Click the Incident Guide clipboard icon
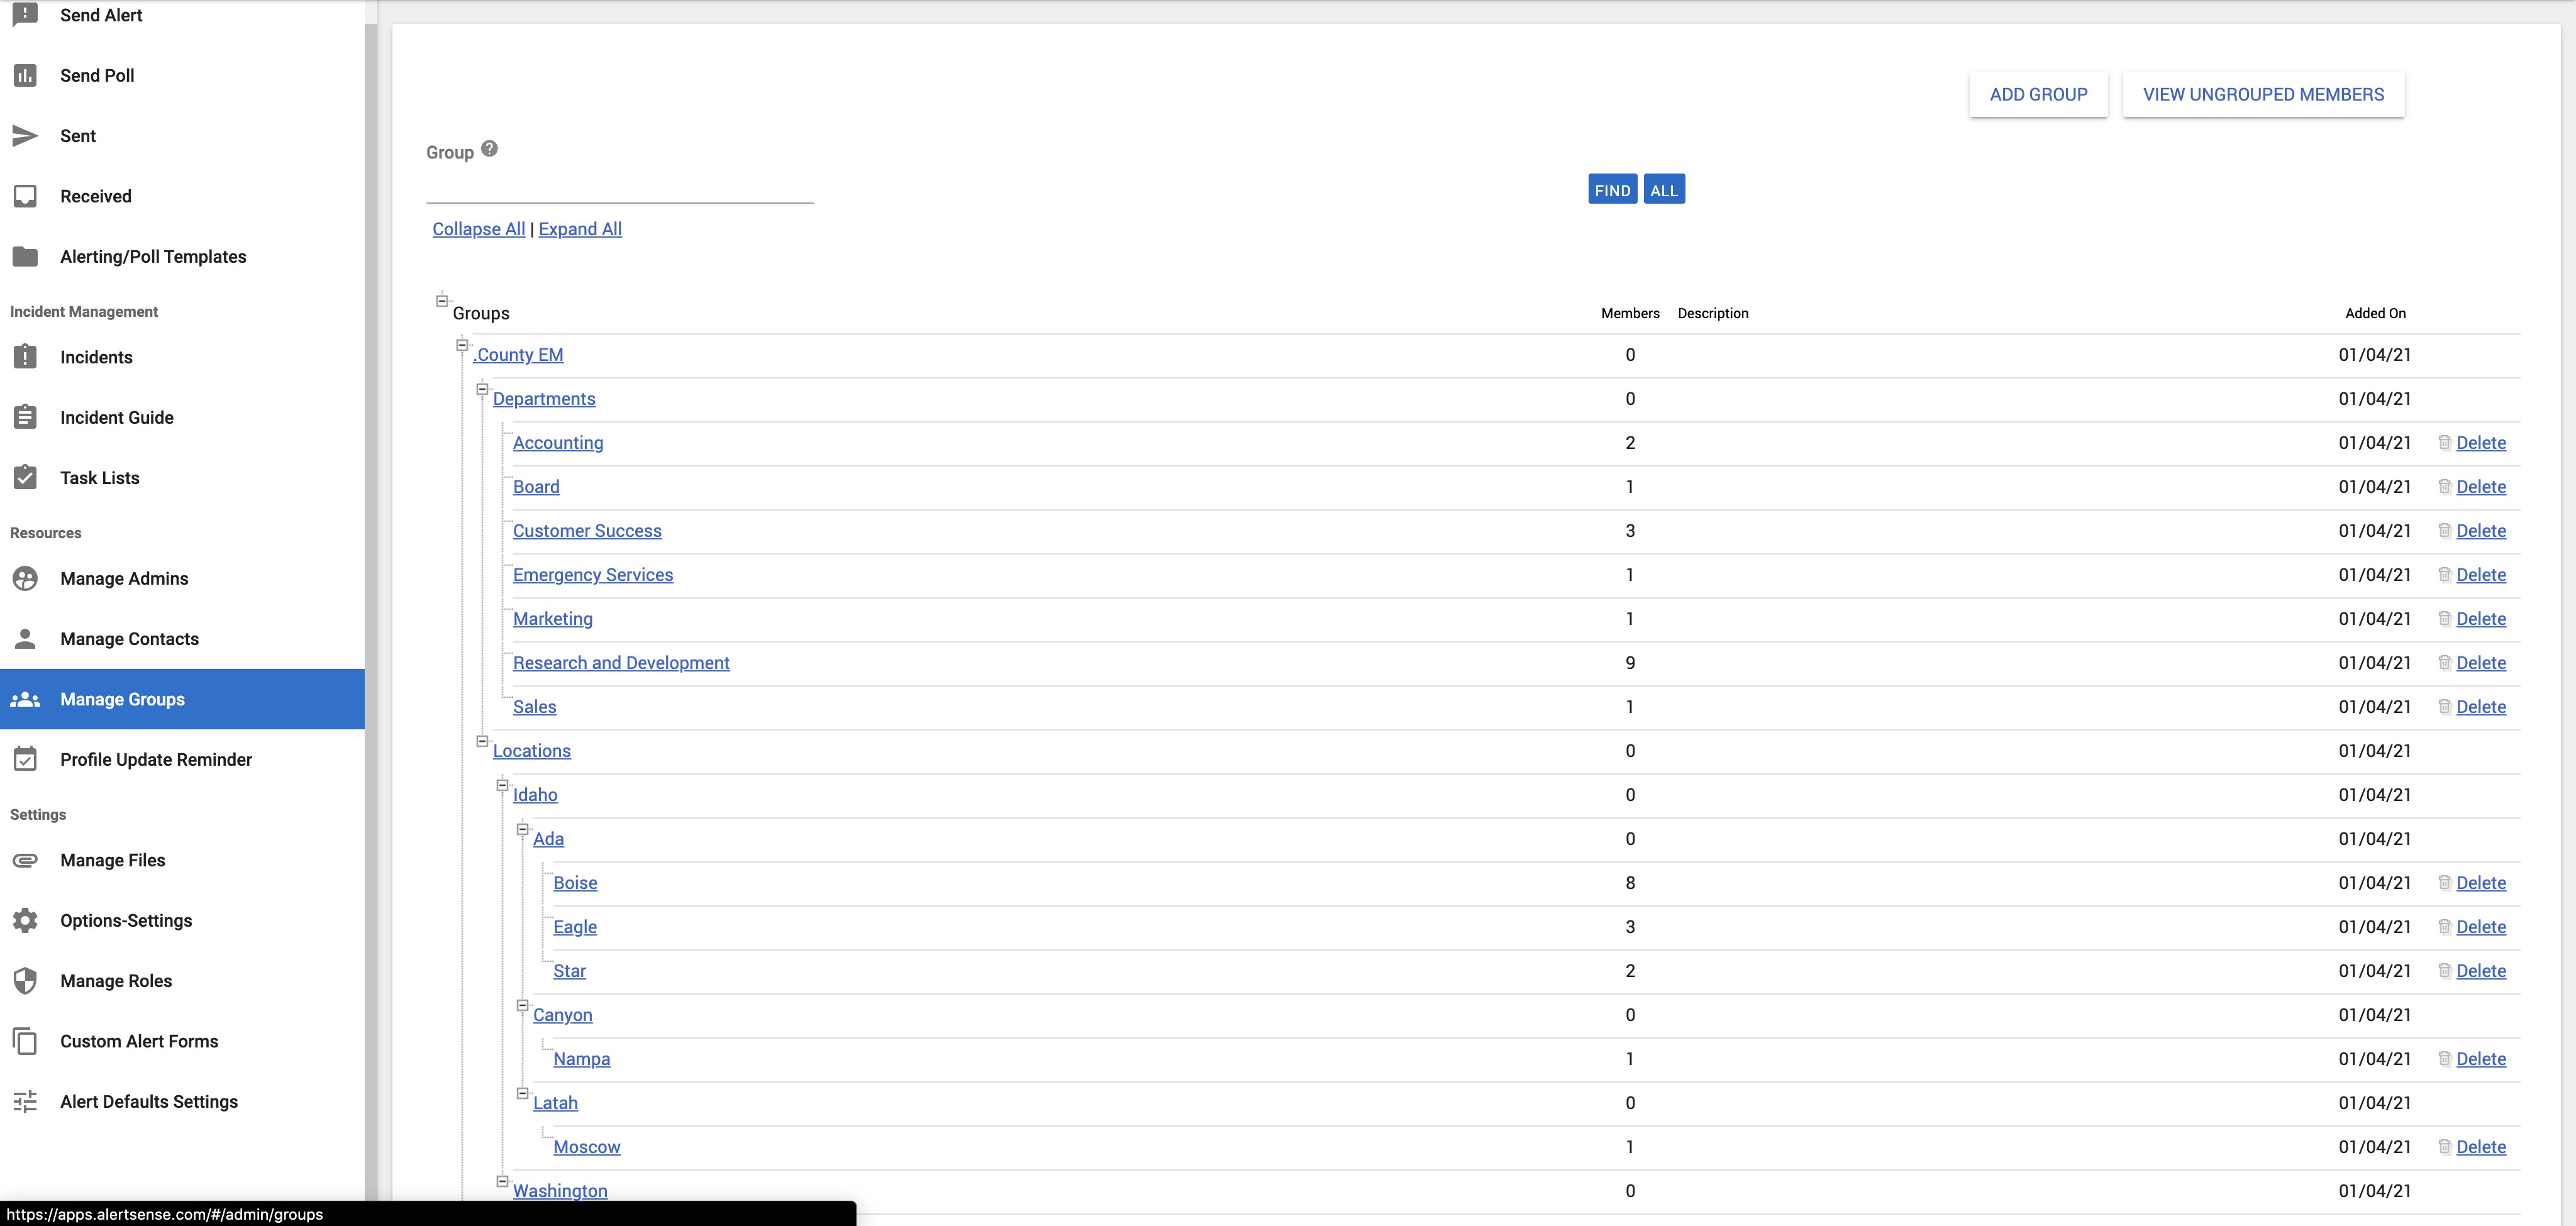Image resolution: width=2576 pixels, height=1226 pixels. [x=25, y=417]
